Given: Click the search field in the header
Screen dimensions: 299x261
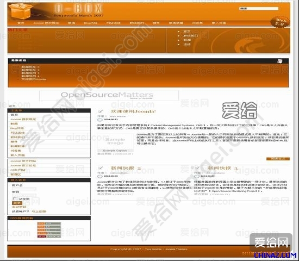Looking at the screenshot, I should pyautogui.click(x=259, y=9).
